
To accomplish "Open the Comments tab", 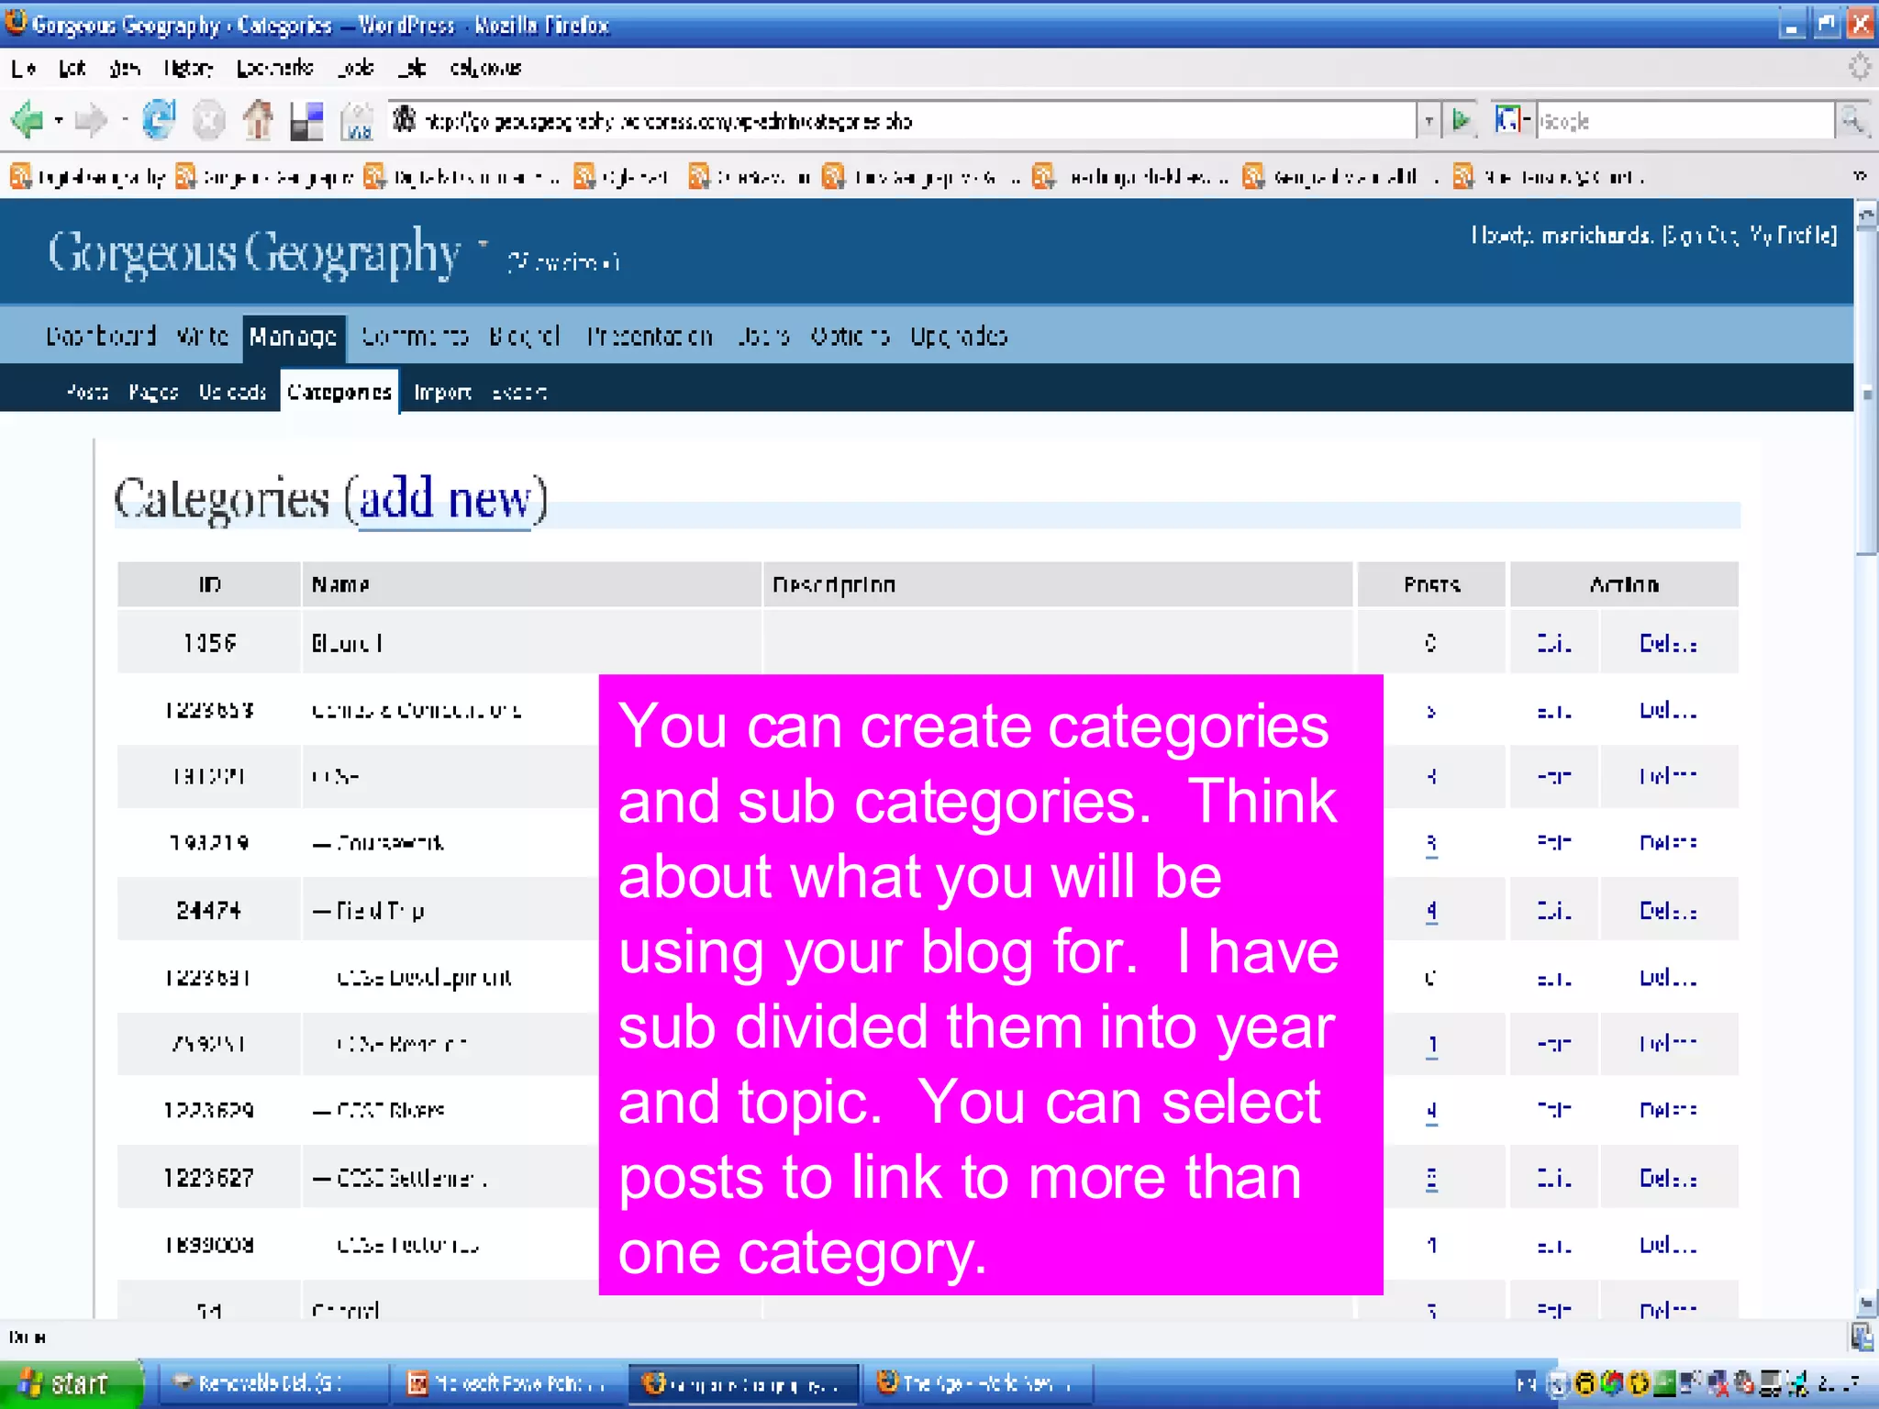I will pos(415,336).
